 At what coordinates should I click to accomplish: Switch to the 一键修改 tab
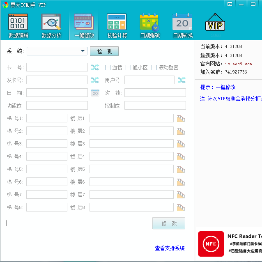tap(84, 26)
